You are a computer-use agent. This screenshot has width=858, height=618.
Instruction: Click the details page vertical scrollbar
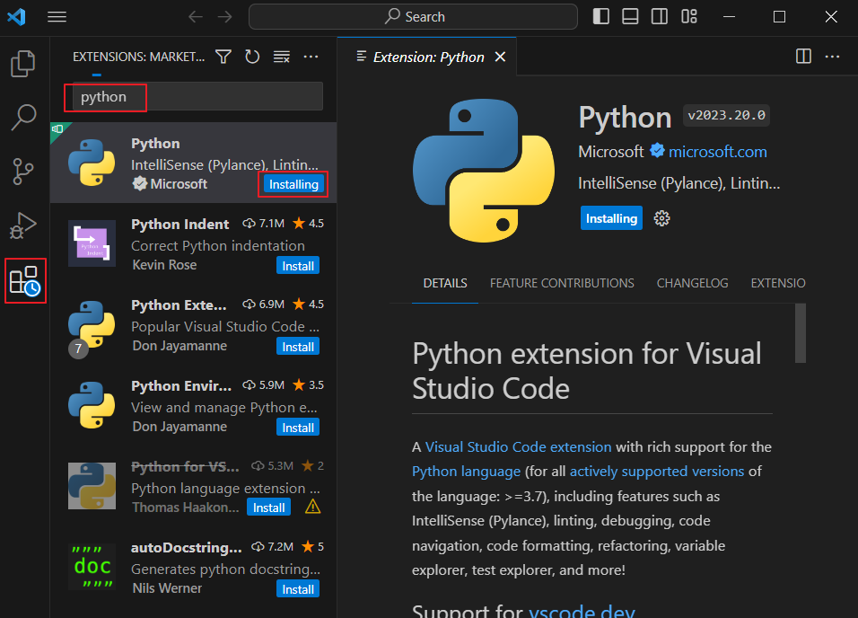800,333
